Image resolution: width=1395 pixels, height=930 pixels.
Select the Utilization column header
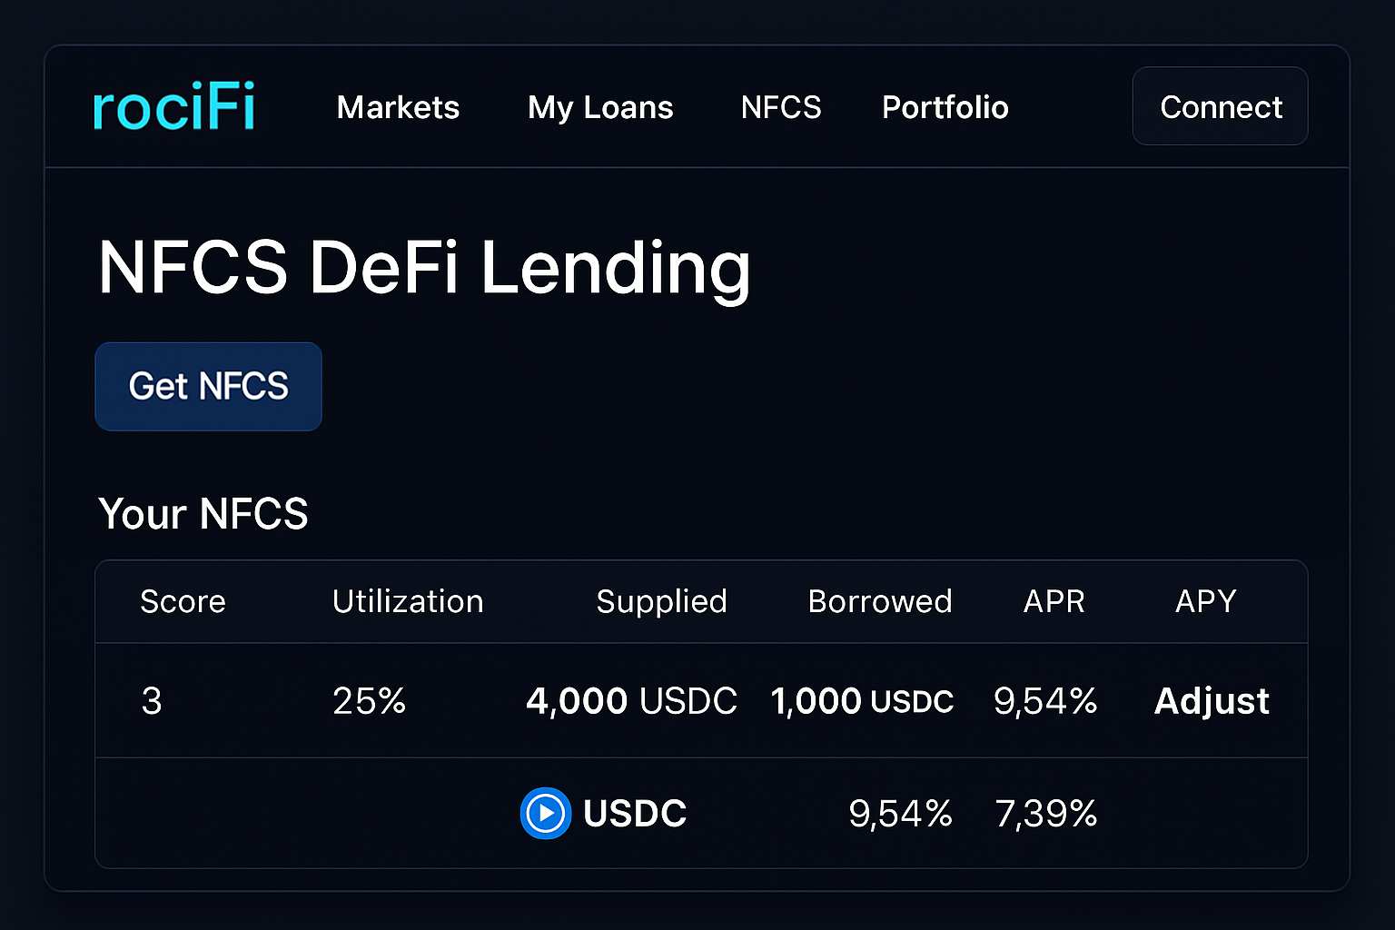tap(408, 601)
